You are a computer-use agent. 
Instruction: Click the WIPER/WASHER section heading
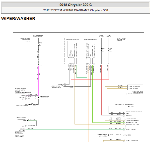(x=18, y=19)
